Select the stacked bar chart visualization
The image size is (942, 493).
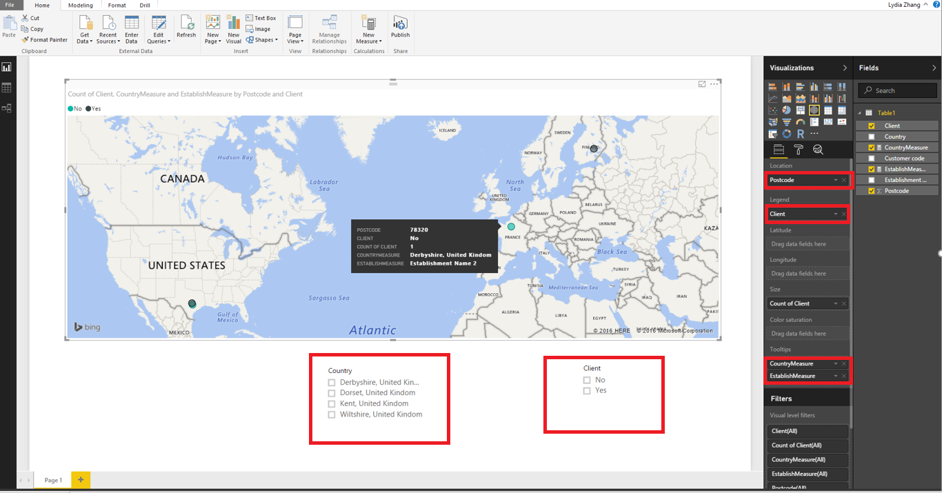(773, 87)
